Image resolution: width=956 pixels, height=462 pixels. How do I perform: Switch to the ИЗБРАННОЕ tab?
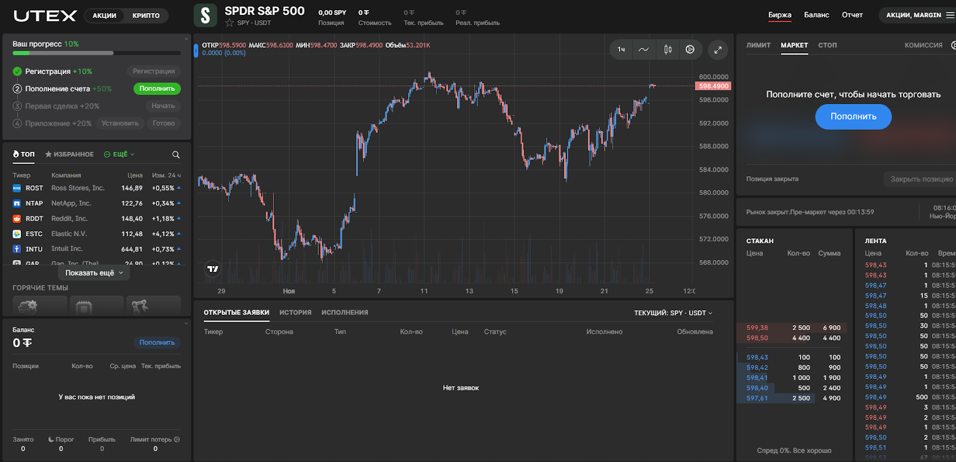[x=69, y=154]
